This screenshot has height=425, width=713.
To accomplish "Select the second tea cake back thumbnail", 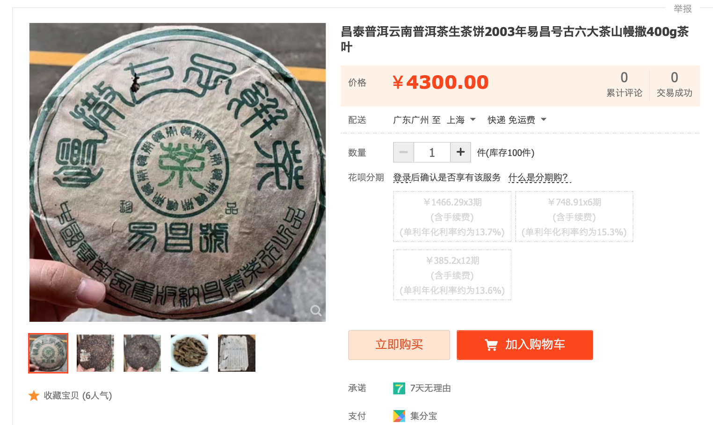I will 95,353.
